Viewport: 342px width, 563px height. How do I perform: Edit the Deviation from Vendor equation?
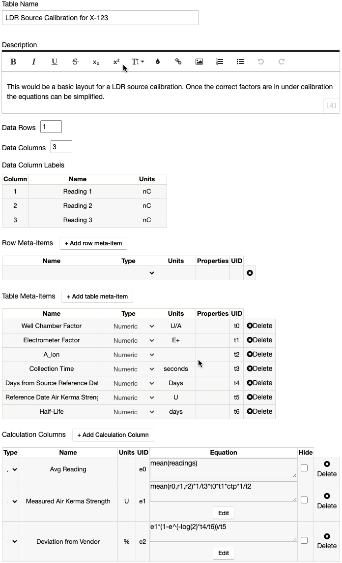tap(224, 553)
